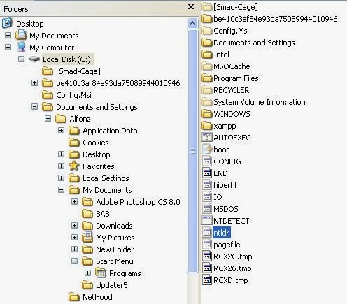Expand the be410c3af84e93da75089944010946 tree folder
This screenshot has height=304, width=347.
34,83
